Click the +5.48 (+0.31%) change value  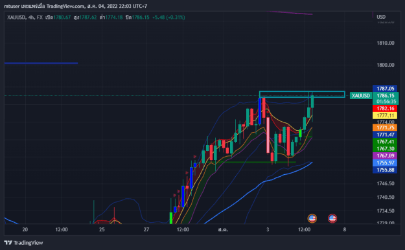point(168,17)
